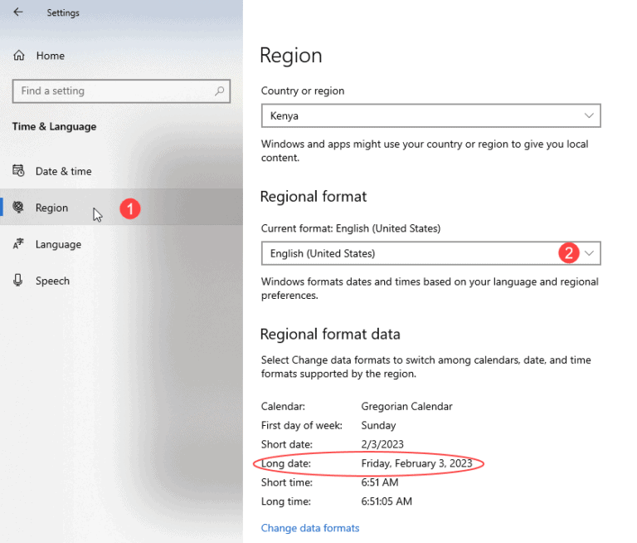This screenshot has width=637, height=543.
Task: Select the Region label in sidebar
Action: click(x=51, y=208)
